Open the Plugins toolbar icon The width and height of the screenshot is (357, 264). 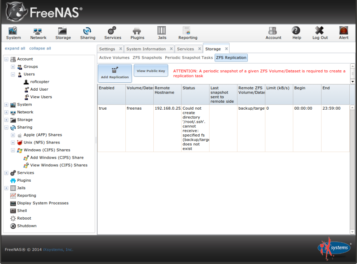137,33
